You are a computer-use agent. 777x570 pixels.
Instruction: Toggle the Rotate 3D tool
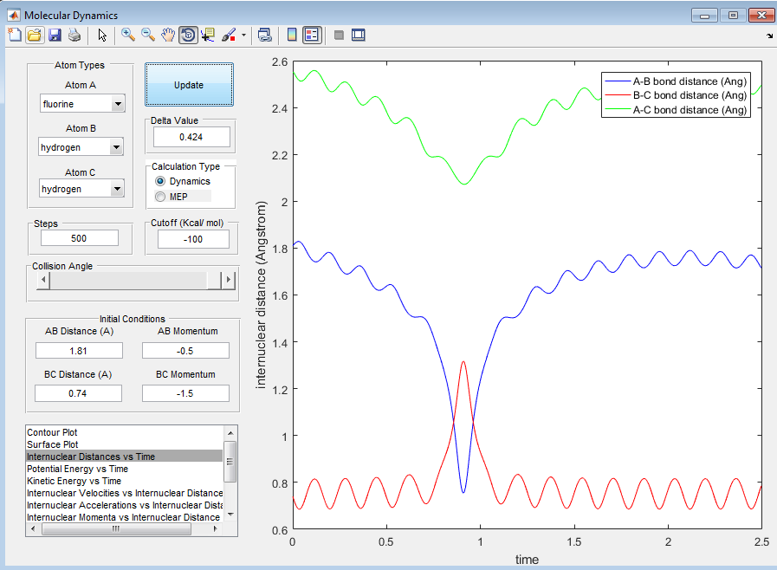[x=188, y=35]
